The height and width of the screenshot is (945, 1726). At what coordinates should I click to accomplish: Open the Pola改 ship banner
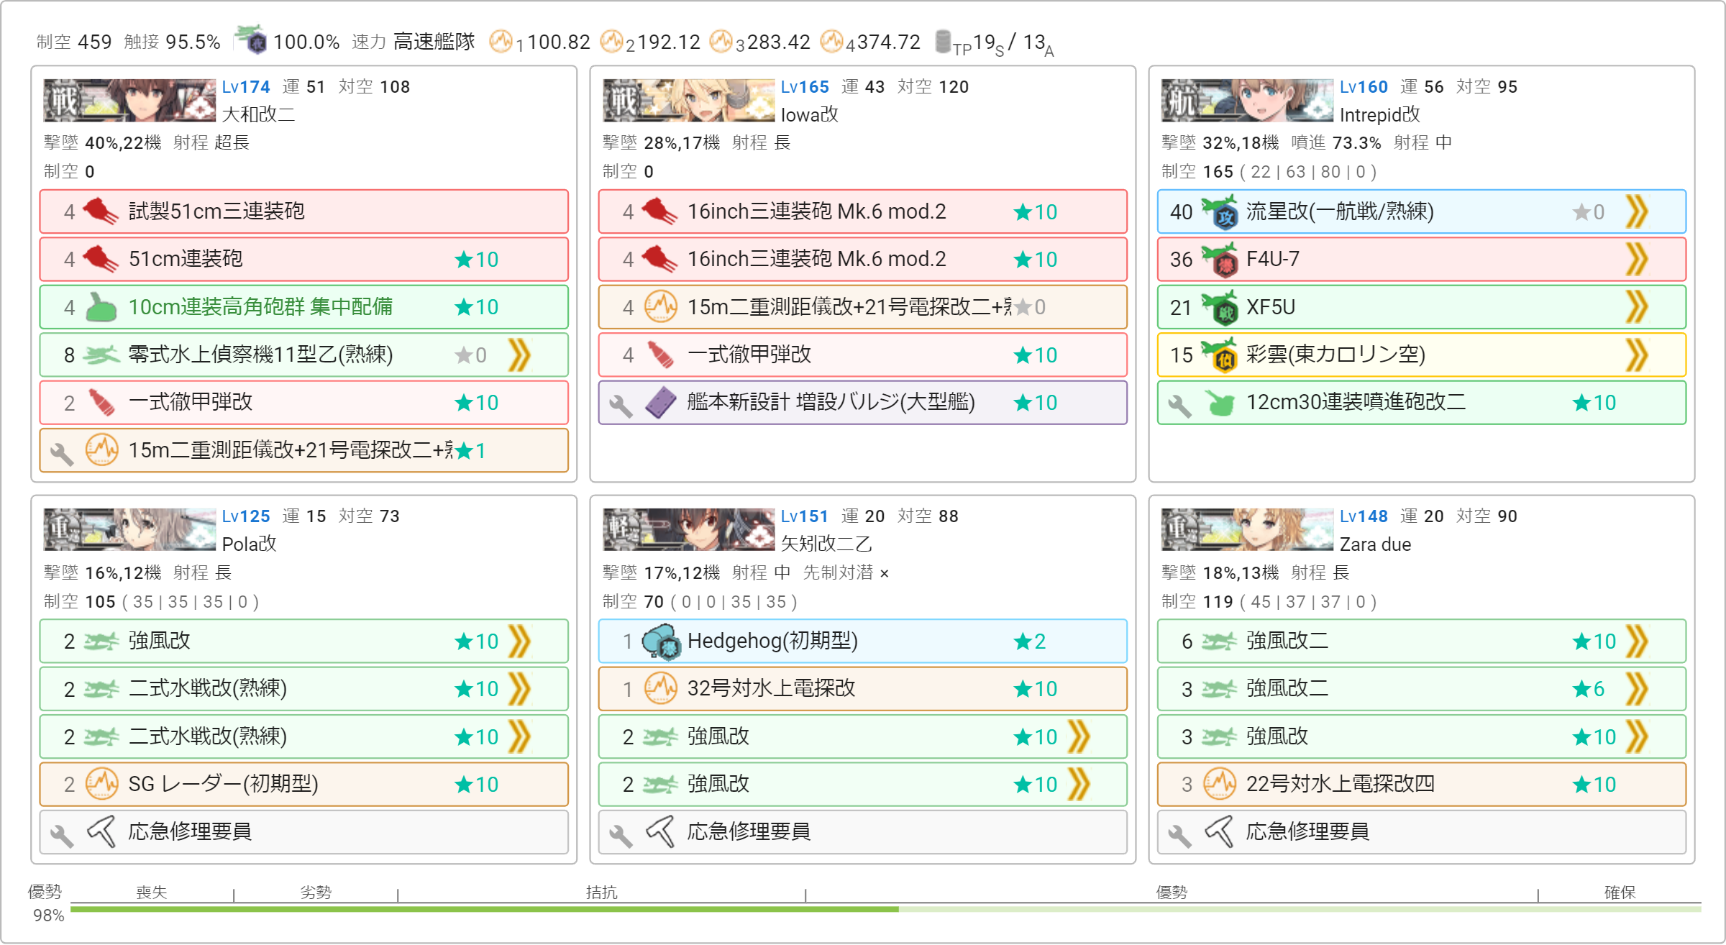tap(129, 529)
